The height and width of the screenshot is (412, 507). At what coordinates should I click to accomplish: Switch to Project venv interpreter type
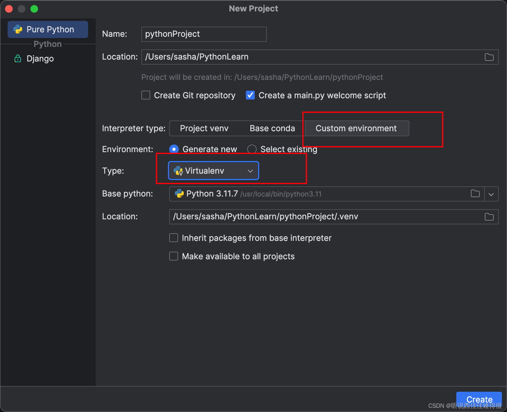pyautogui.click(x=204, y=128)
